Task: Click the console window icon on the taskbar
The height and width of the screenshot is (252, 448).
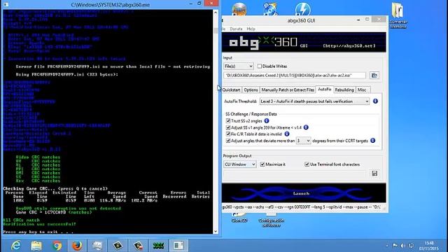Action: coord(178,246)
